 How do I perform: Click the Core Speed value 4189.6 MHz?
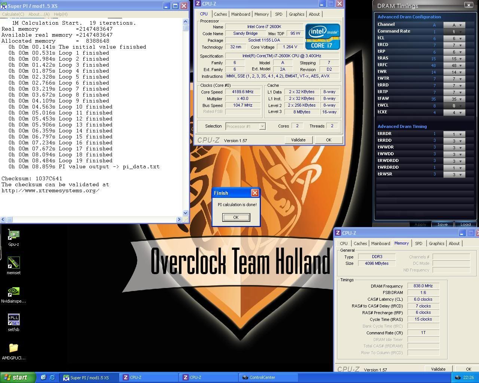[243, 92]
